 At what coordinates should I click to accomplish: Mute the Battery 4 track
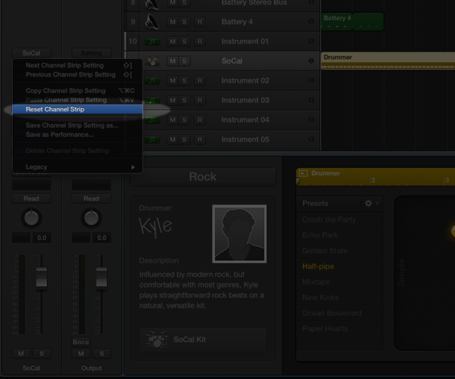point(173,22)
